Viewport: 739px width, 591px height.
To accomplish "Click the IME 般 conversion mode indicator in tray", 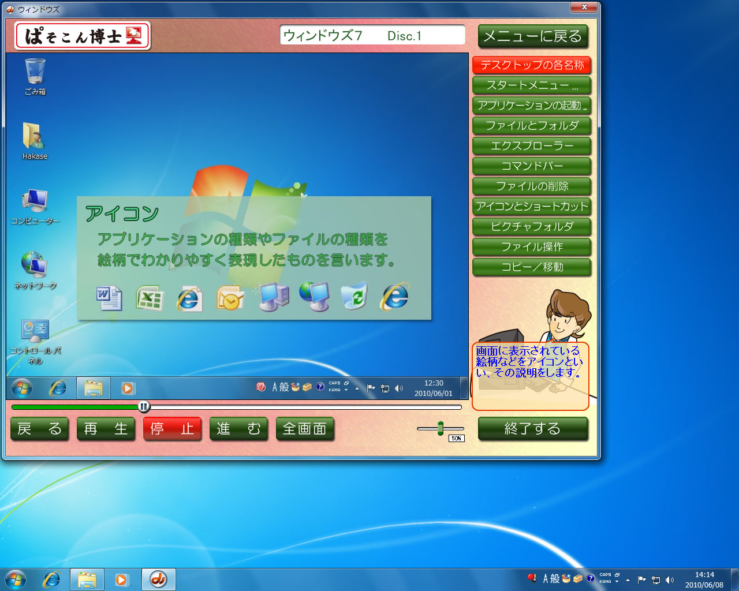I will point(555,578).
